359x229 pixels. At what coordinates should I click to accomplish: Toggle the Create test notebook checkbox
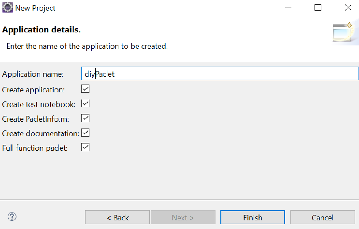(x=85, y=103)
